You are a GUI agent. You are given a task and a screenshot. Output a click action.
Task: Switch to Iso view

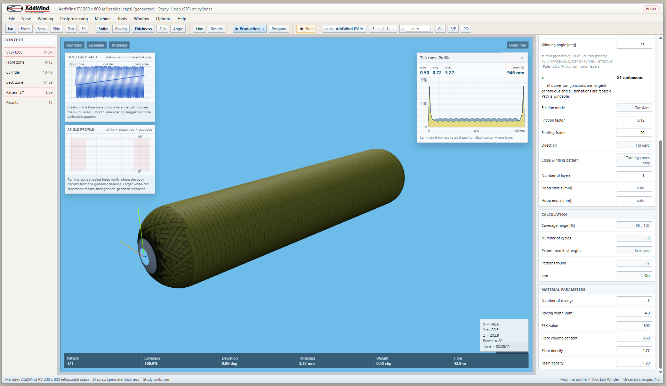coord(10,29)
